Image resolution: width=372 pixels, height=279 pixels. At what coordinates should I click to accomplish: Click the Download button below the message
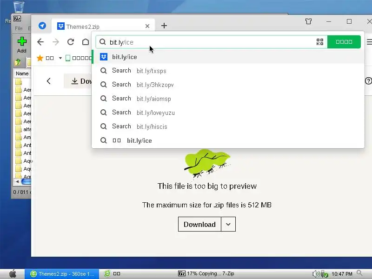coord(199,224)
